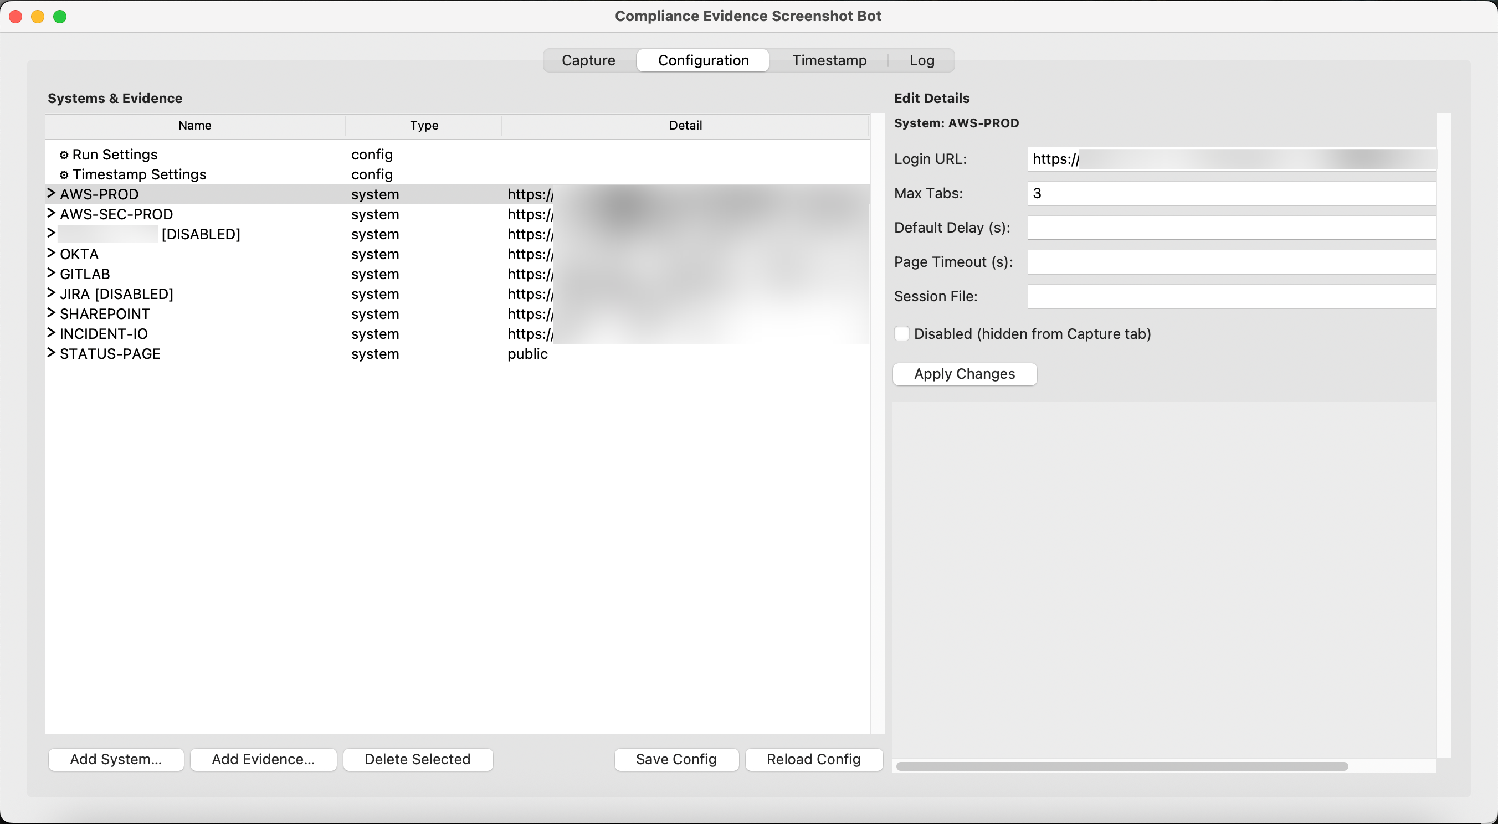The width and height of the screenshot is (1498, 824).
Task: Expand the OKTA system entry
Action: pyautogui.click(x=50, y=254)
